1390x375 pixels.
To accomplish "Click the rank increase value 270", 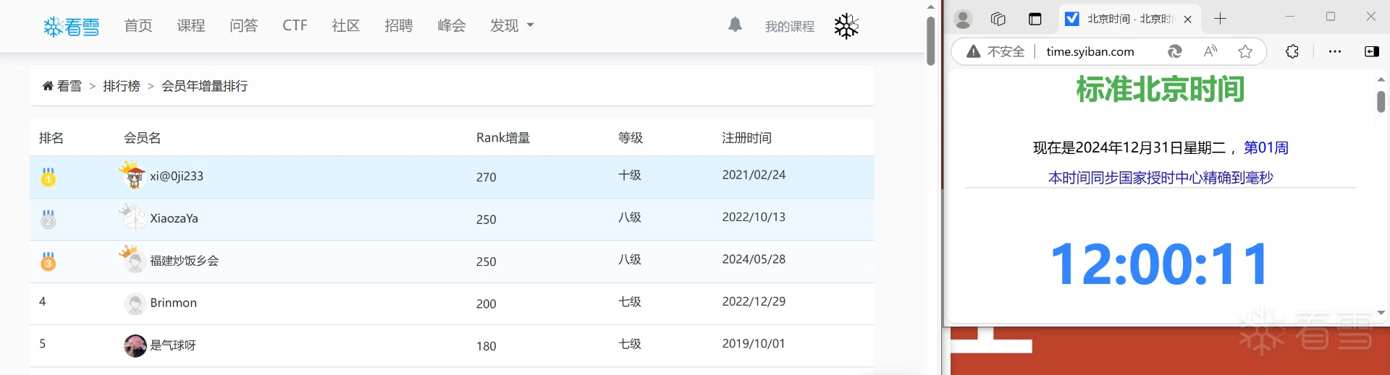I will [x=486, y=177].
